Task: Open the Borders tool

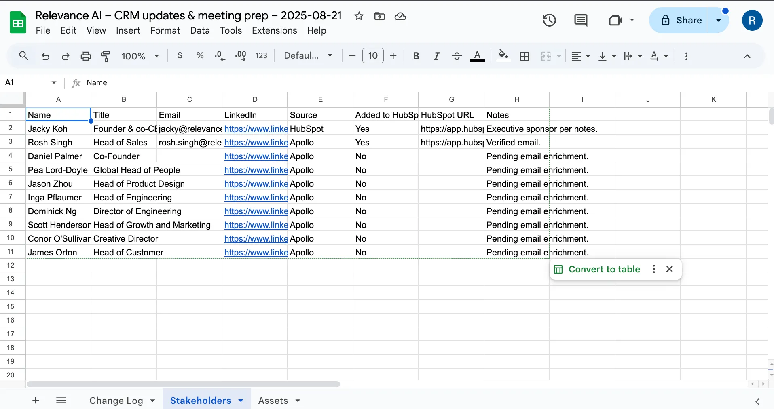Action: click(524, 56)
